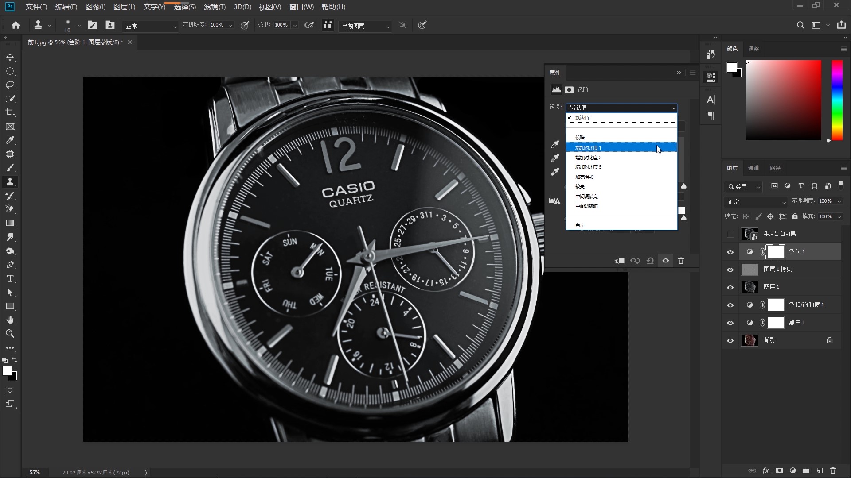Select the Lasso tool

click(x=10, y=85)
